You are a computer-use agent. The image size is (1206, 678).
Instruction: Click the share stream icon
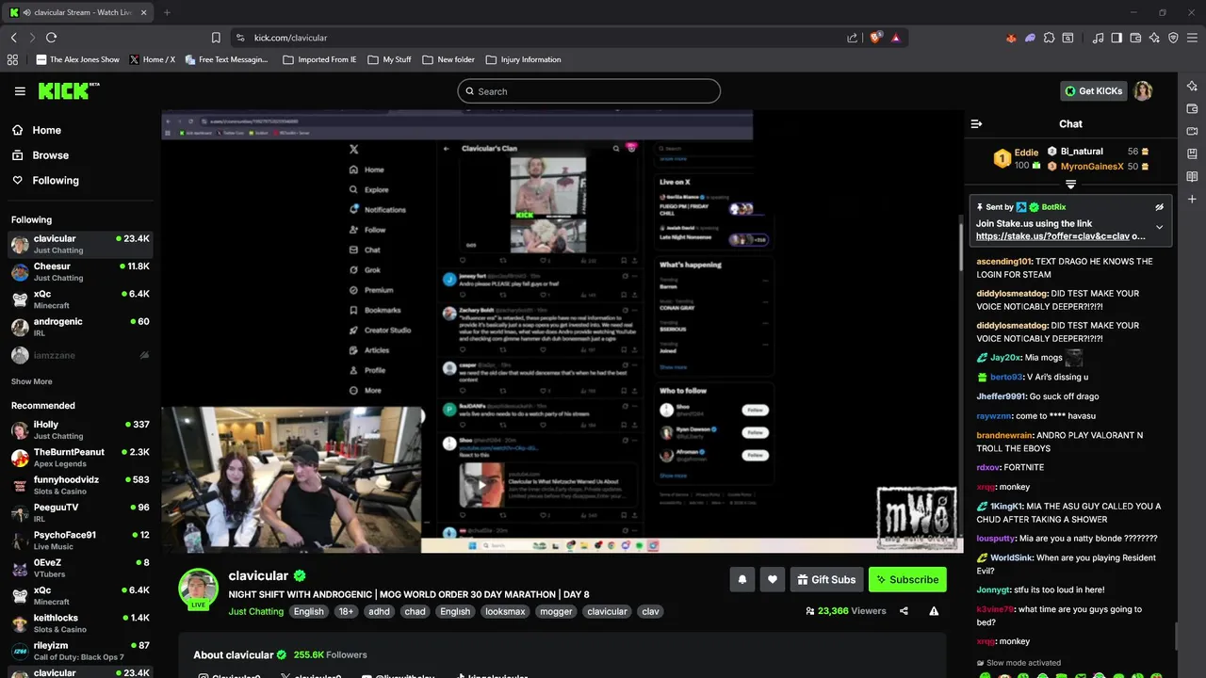pos(904,611)
